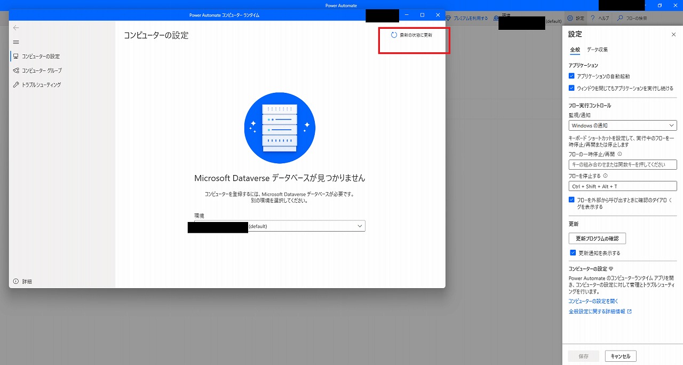Open the Windows の通知 dropdown

click(x=622, y=125)
